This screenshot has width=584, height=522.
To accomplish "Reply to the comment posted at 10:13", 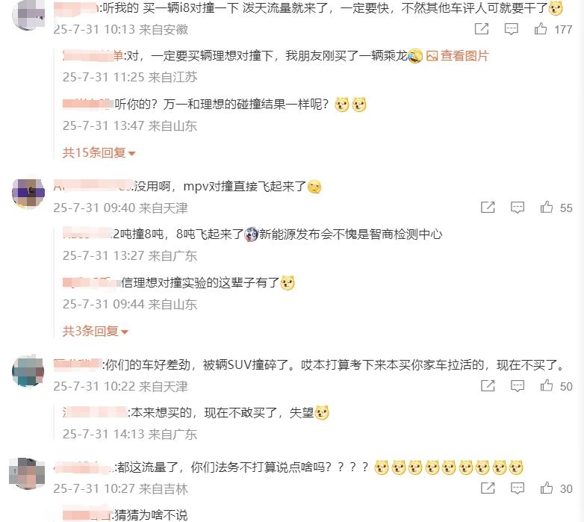I will click(x=511, y=28).
